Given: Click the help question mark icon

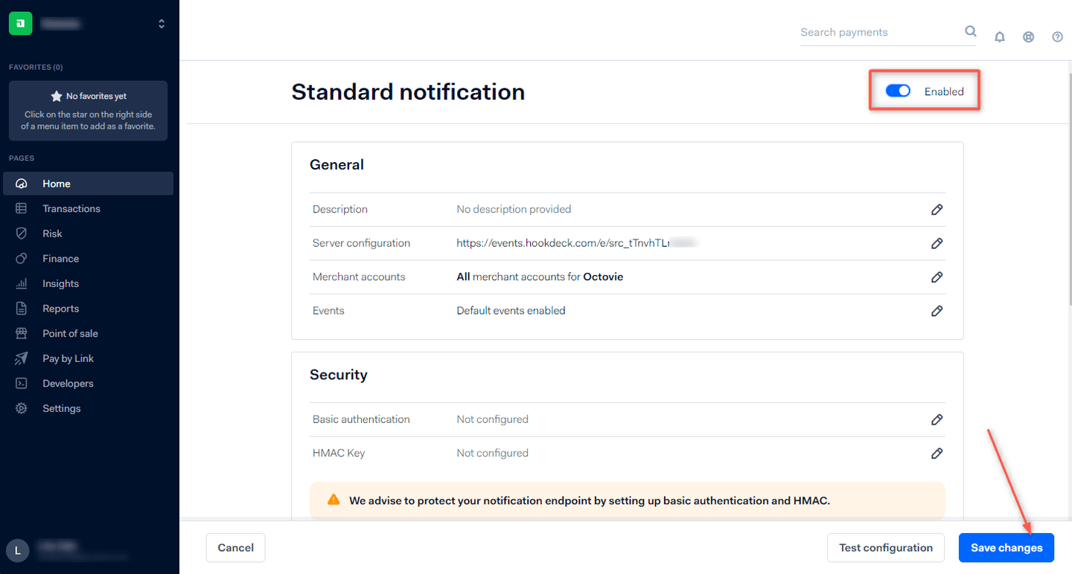Looking at the screenshot, I should (x=1057, y=36).
